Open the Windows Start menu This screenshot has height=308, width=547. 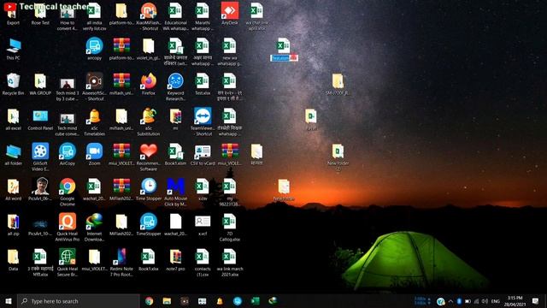point(9,301)
